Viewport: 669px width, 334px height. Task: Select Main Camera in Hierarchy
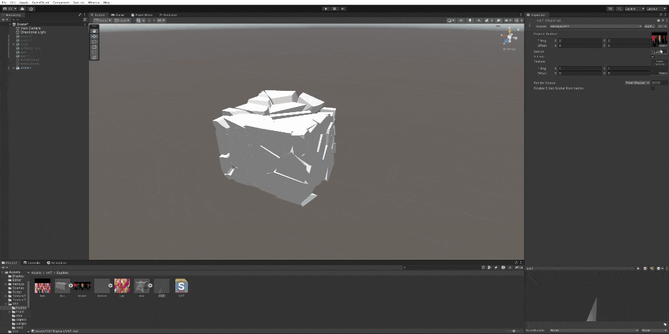click(x=30, y=28)
